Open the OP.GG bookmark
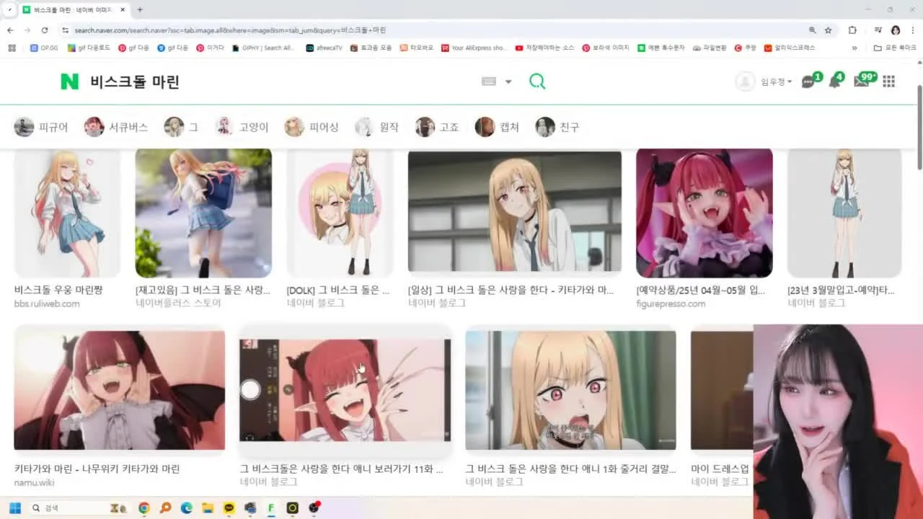 tap(44, 48)
